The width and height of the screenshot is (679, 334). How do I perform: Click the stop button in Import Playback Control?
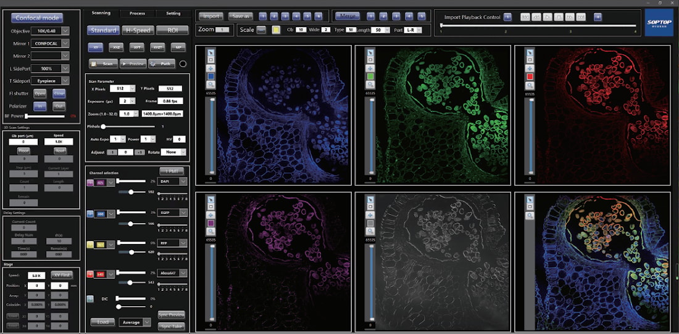558,17
